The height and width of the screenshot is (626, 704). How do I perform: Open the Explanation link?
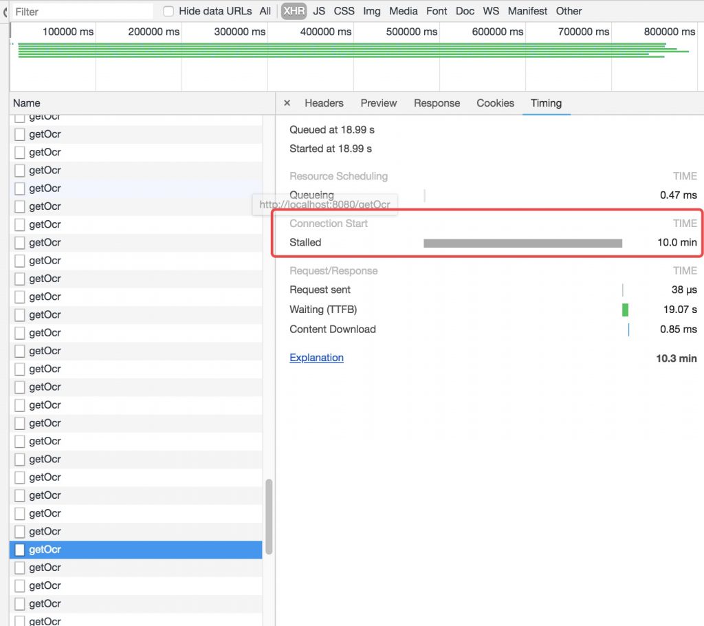[316, 358]
